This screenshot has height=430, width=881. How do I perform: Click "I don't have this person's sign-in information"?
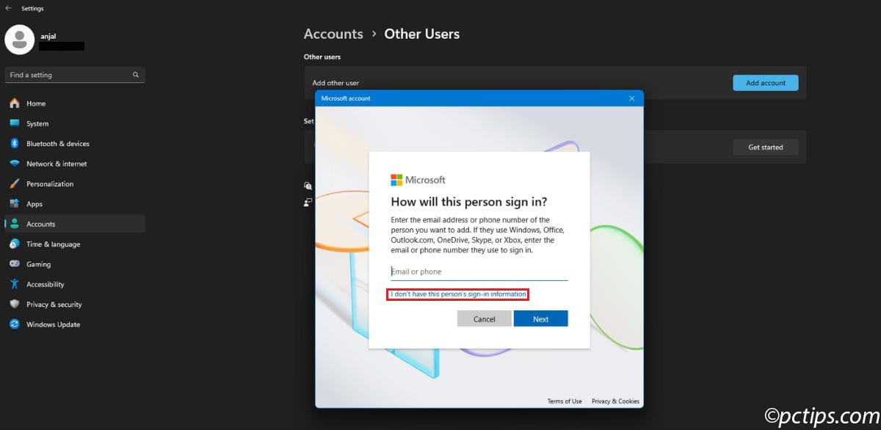coord(458,294)
